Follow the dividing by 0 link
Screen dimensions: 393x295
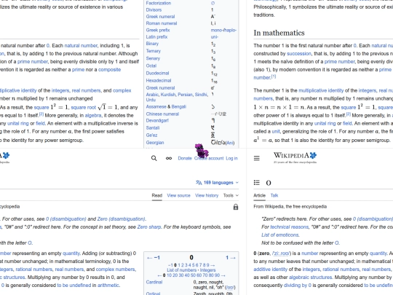point(298,286)
